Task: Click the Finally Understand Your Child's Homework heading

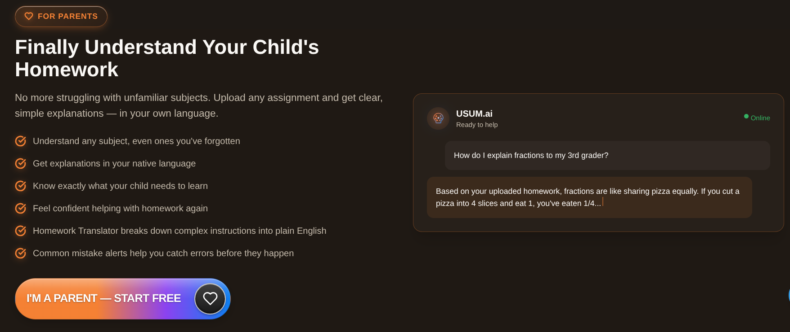Action: 167,58
